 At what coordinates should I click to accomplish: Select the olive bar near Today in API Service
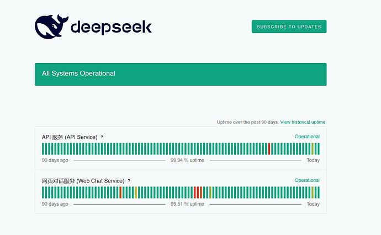(x=313, y=149)
